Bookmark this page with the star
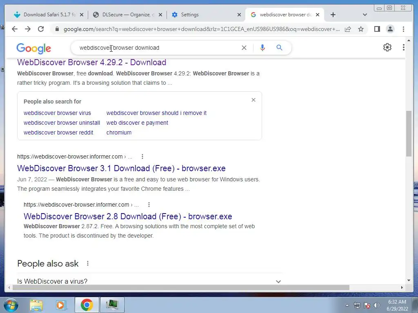Screen dimensions: 418x313 (x=361, y=29)
